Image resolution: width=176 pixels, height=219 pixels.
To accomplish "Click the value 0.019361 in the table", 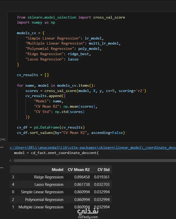I will (x=102, y=177).
